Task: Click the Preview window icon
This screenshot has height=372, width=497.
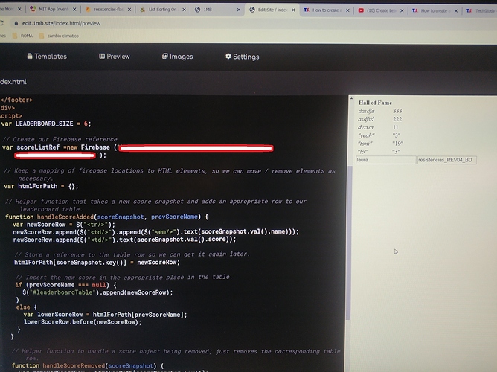Action: coord(102,56)
